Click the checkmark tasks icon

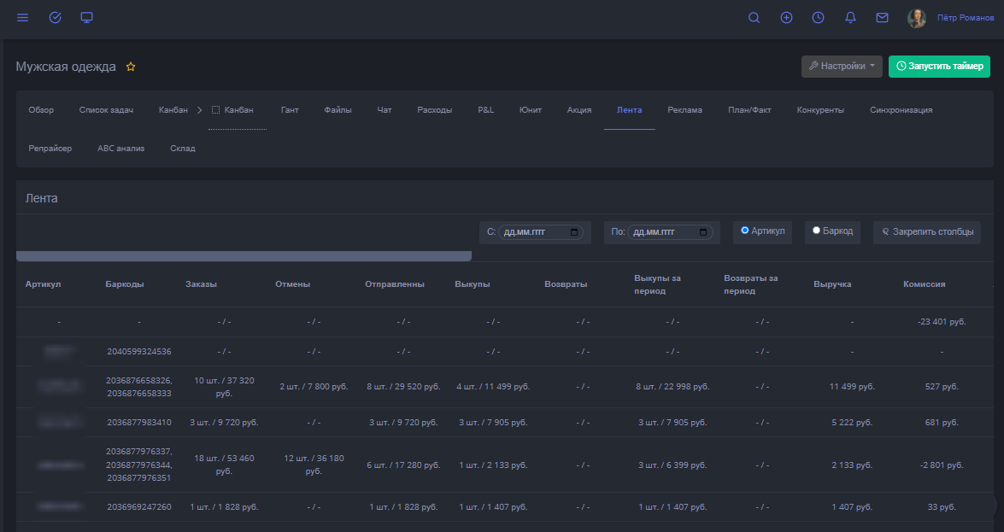(55, 18)
